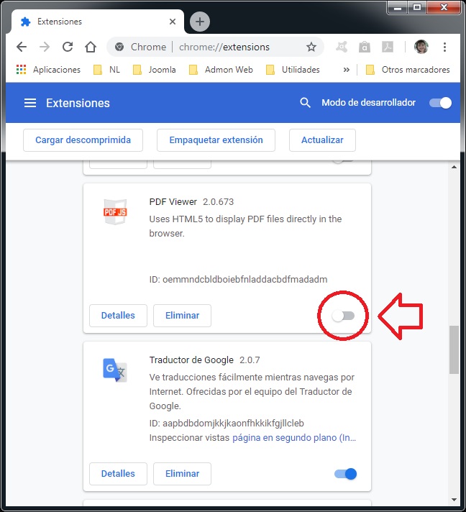Click the shopping bag extension icon
Viewport: 466px width, 512px height.
pos(365,47)
